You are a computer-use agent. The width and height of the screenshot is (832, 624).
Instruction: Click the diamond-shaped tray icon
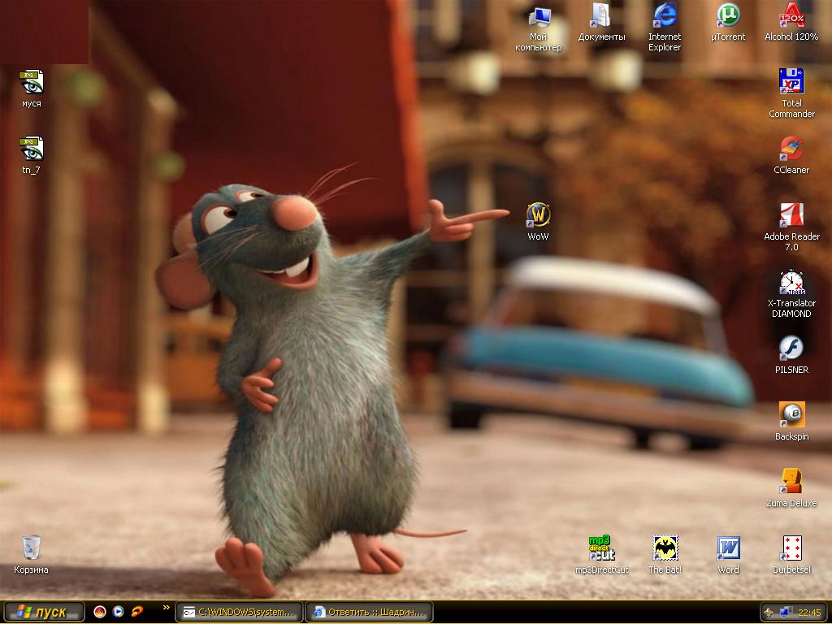click(x=769, y=612)
